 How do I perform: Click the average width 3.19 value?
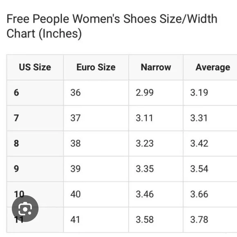199,92
